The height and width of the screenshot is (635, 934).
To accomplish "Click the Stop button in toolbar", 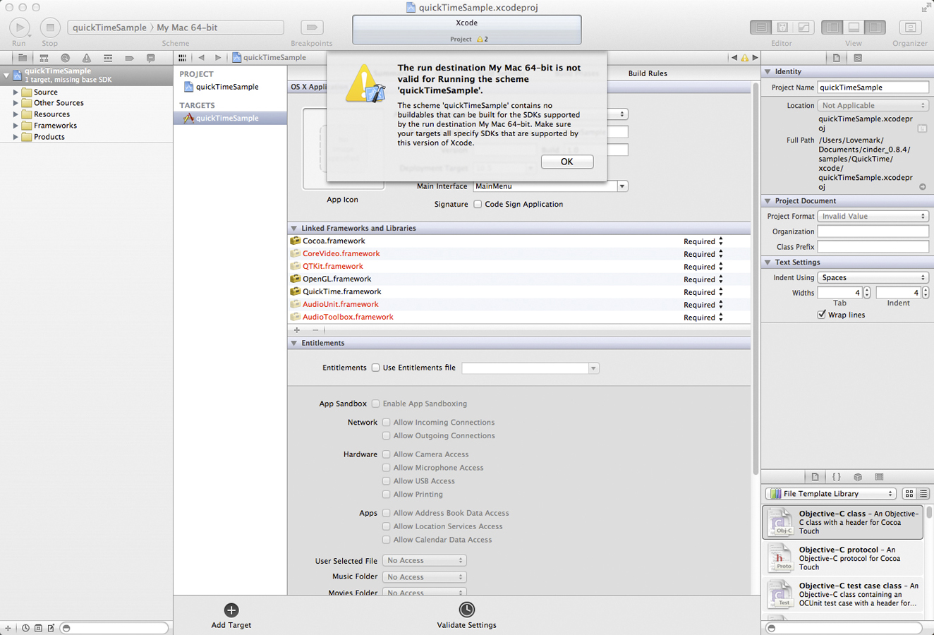I will [49, 28].
